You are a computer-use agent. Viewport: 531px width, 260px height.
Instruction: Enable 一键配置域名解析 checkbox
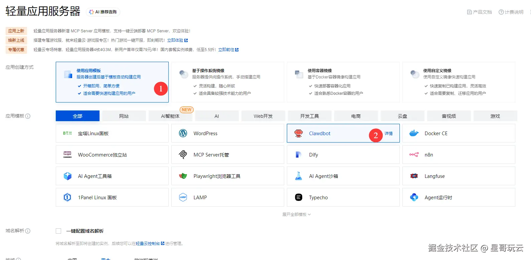click(x=58, y=231)
